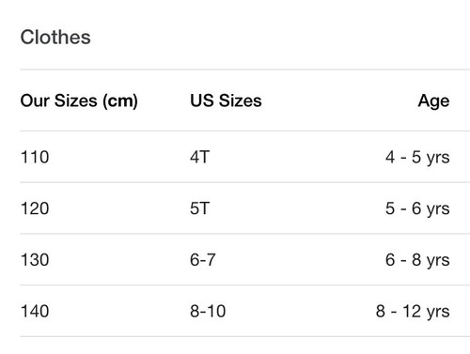Click the row containing 130 and 6-7
The width and height of the screenshot is (470, 354).
244,259
